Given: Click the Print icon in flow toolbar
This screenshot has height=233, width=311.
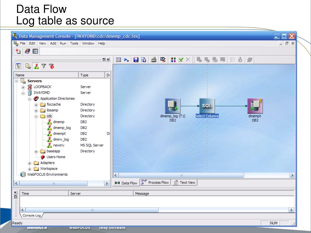Looking at the screenshot, I should [153, 60].
